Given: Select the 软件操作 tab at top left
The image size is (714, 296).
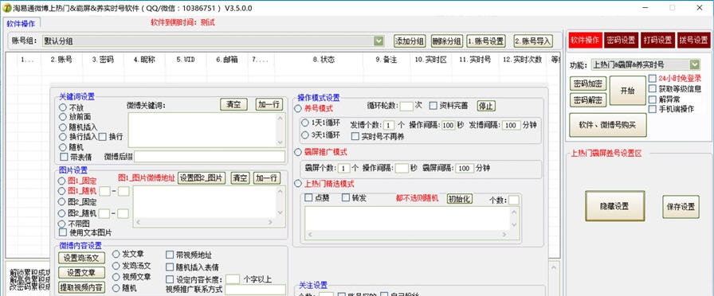Looking at the screenshot, I should pyautogui.click(x=21, y=23).
